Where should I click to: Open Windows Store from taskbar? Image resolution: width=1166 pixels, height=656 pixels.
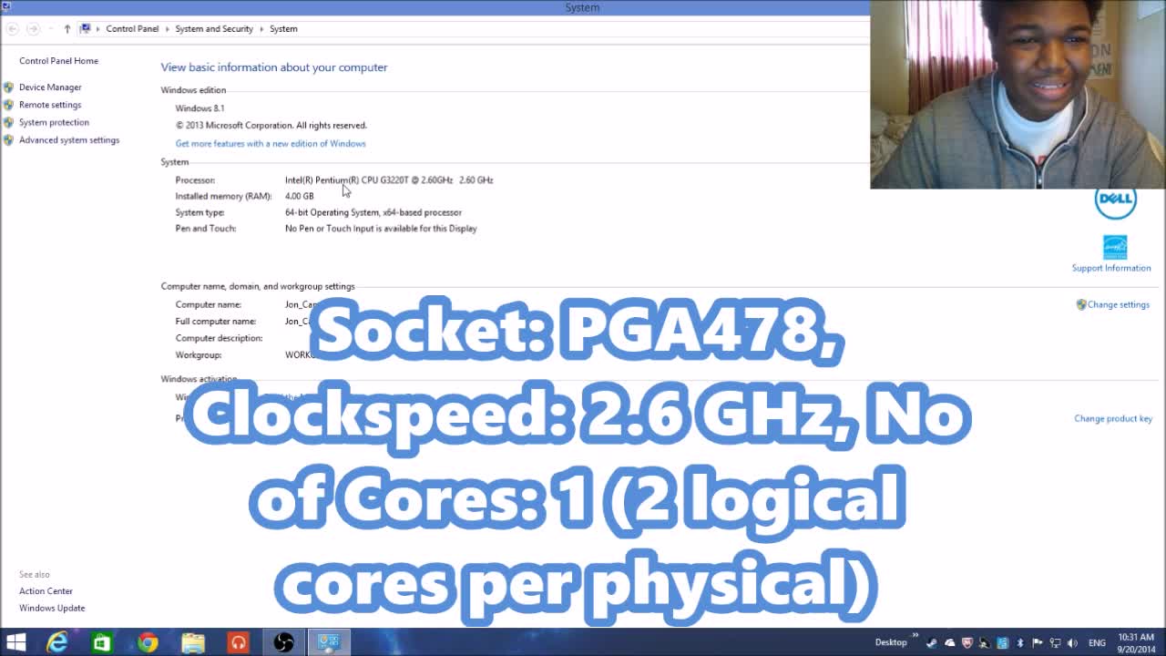[102, 643]
